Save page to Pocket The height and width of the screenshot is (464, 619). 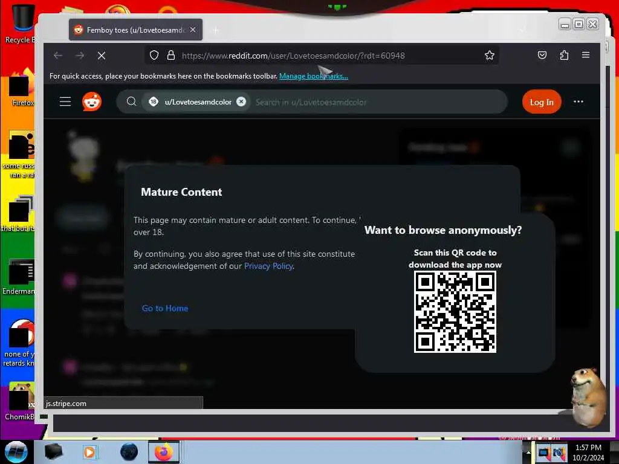coord(542,55)
